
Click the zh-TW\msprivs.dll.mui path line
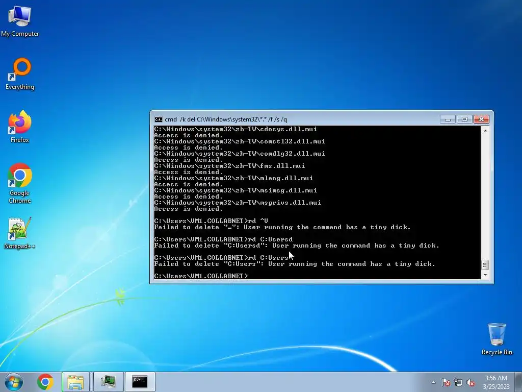coord(238,203)
